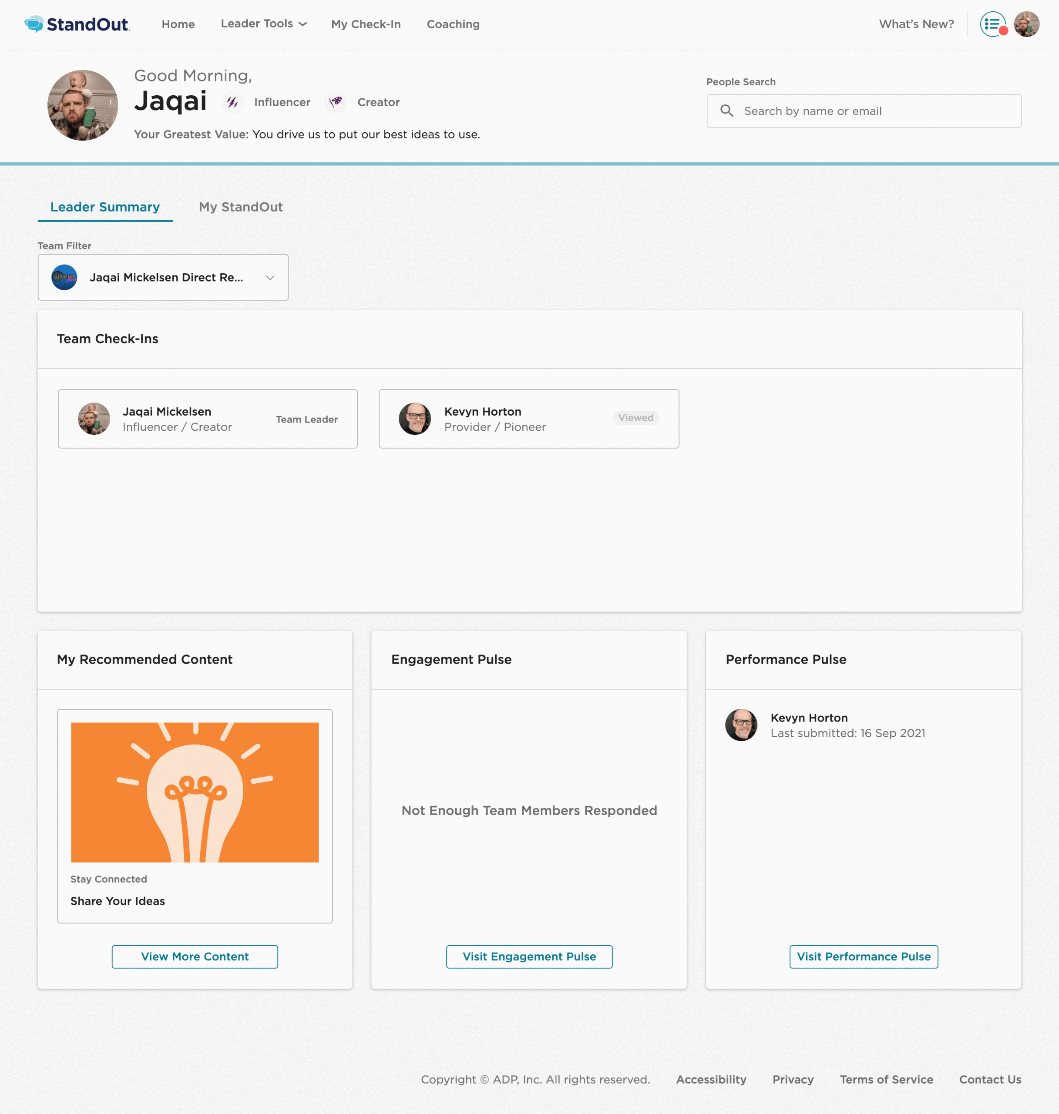Open the user profile avatar in top bar
Viewport: 1059px width, 1114px height.
pos(1026,24)
